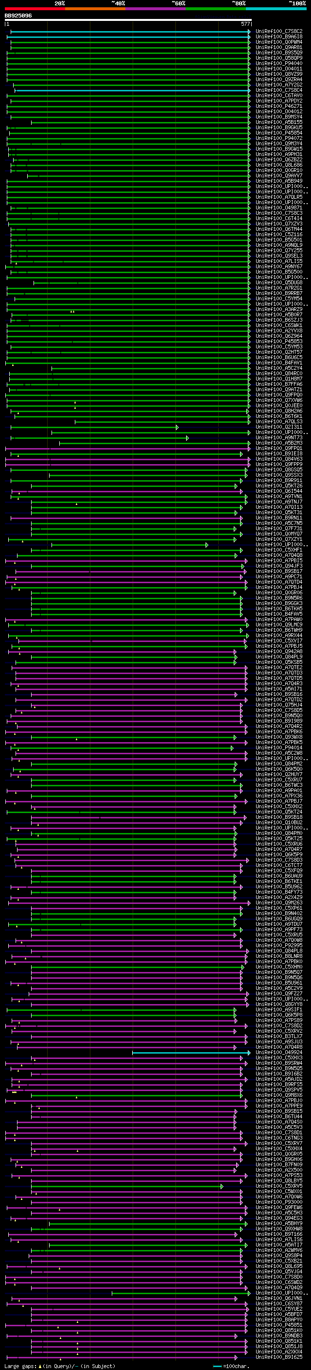Select label UniRef100_Q9M8X6
The image size is (311, 1370).
coord(279,1095)
